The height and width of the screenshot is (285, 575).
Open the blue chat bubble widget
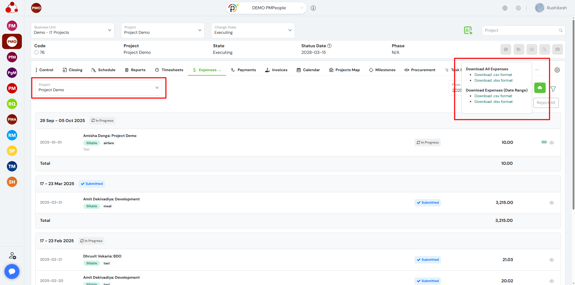pos(12,271)
